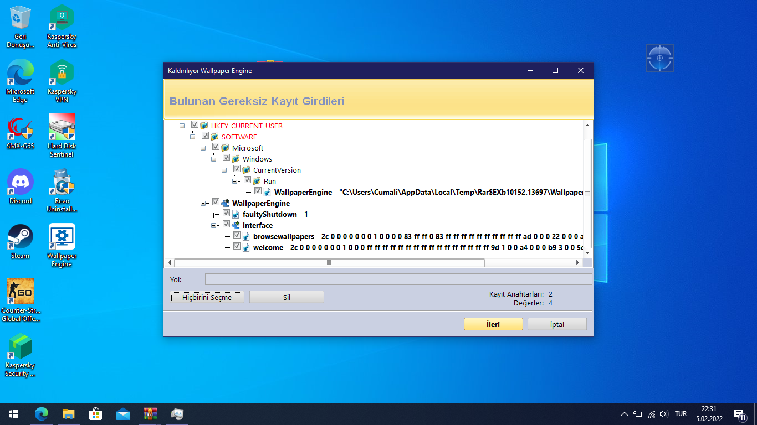
Task: Select the Kaspersky VPN desktop icon
Action: click(62, 81)
